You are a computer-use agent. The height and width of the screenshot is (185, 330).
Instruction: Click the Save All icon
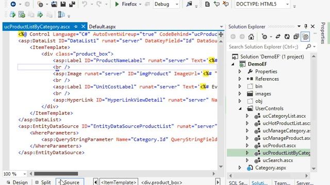click(72, 4)
